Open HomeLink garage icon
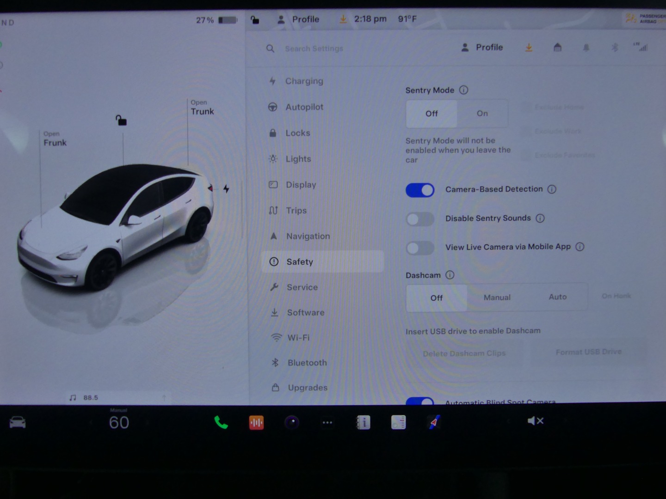The image size is (666, 499). pos(557,47)
